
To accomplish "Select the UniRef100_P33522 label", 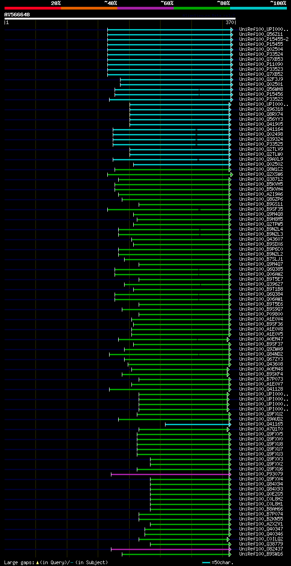I will point(261,99).
